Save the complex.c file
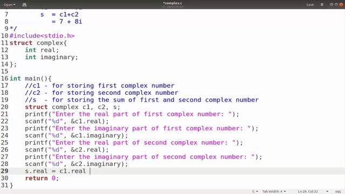The image size is (345, 194). point(310,5)
